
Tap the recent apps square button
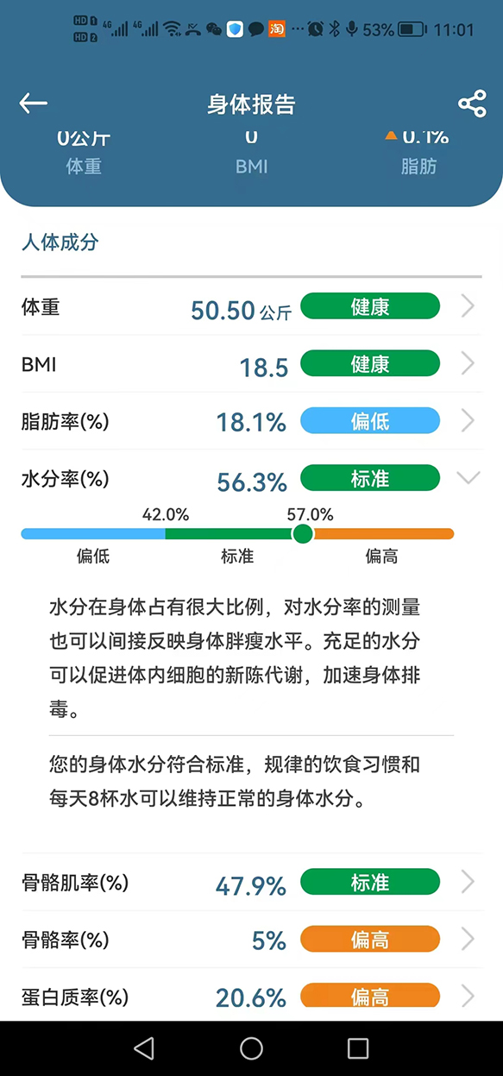[x=357, y=1048]
